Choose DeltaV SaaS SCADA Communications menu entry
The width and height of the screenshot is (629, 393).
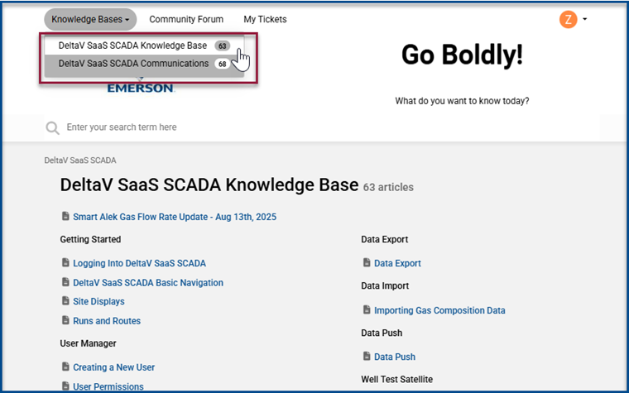133,64
